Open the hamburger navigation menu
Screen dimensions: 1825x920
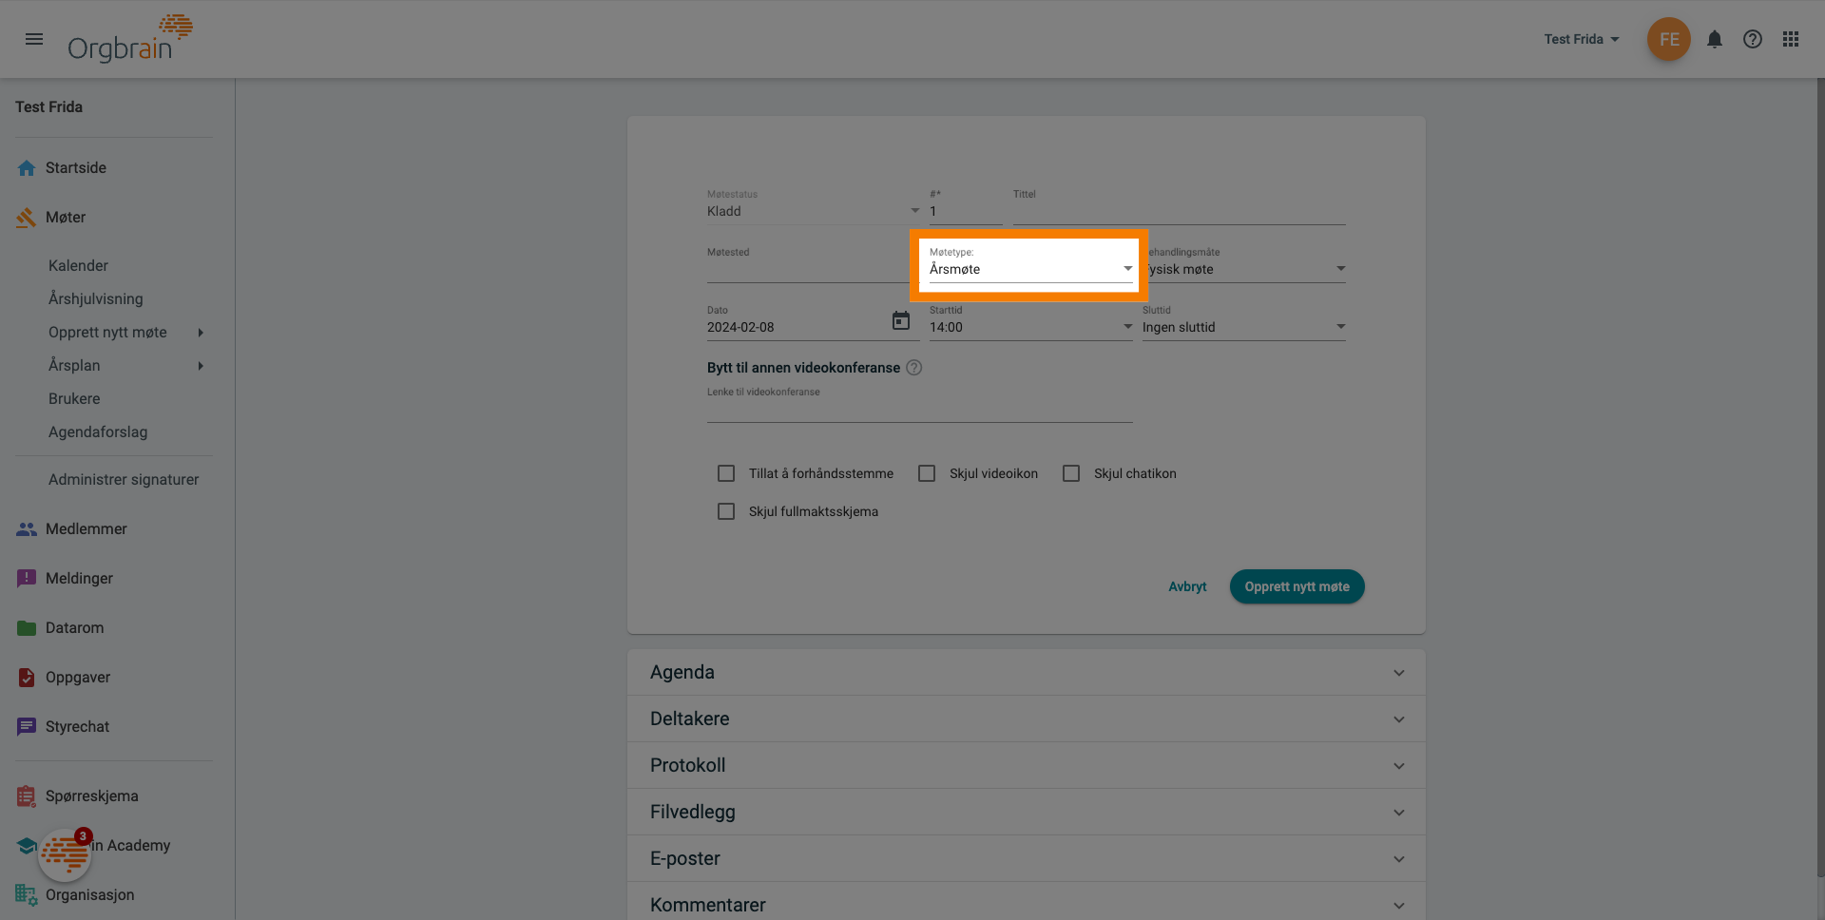point(34,39)
